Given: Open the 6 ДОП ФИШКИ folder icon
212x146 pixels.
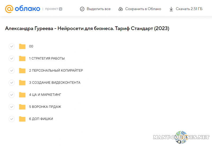Looking at the screenshot, I should 22,119.
